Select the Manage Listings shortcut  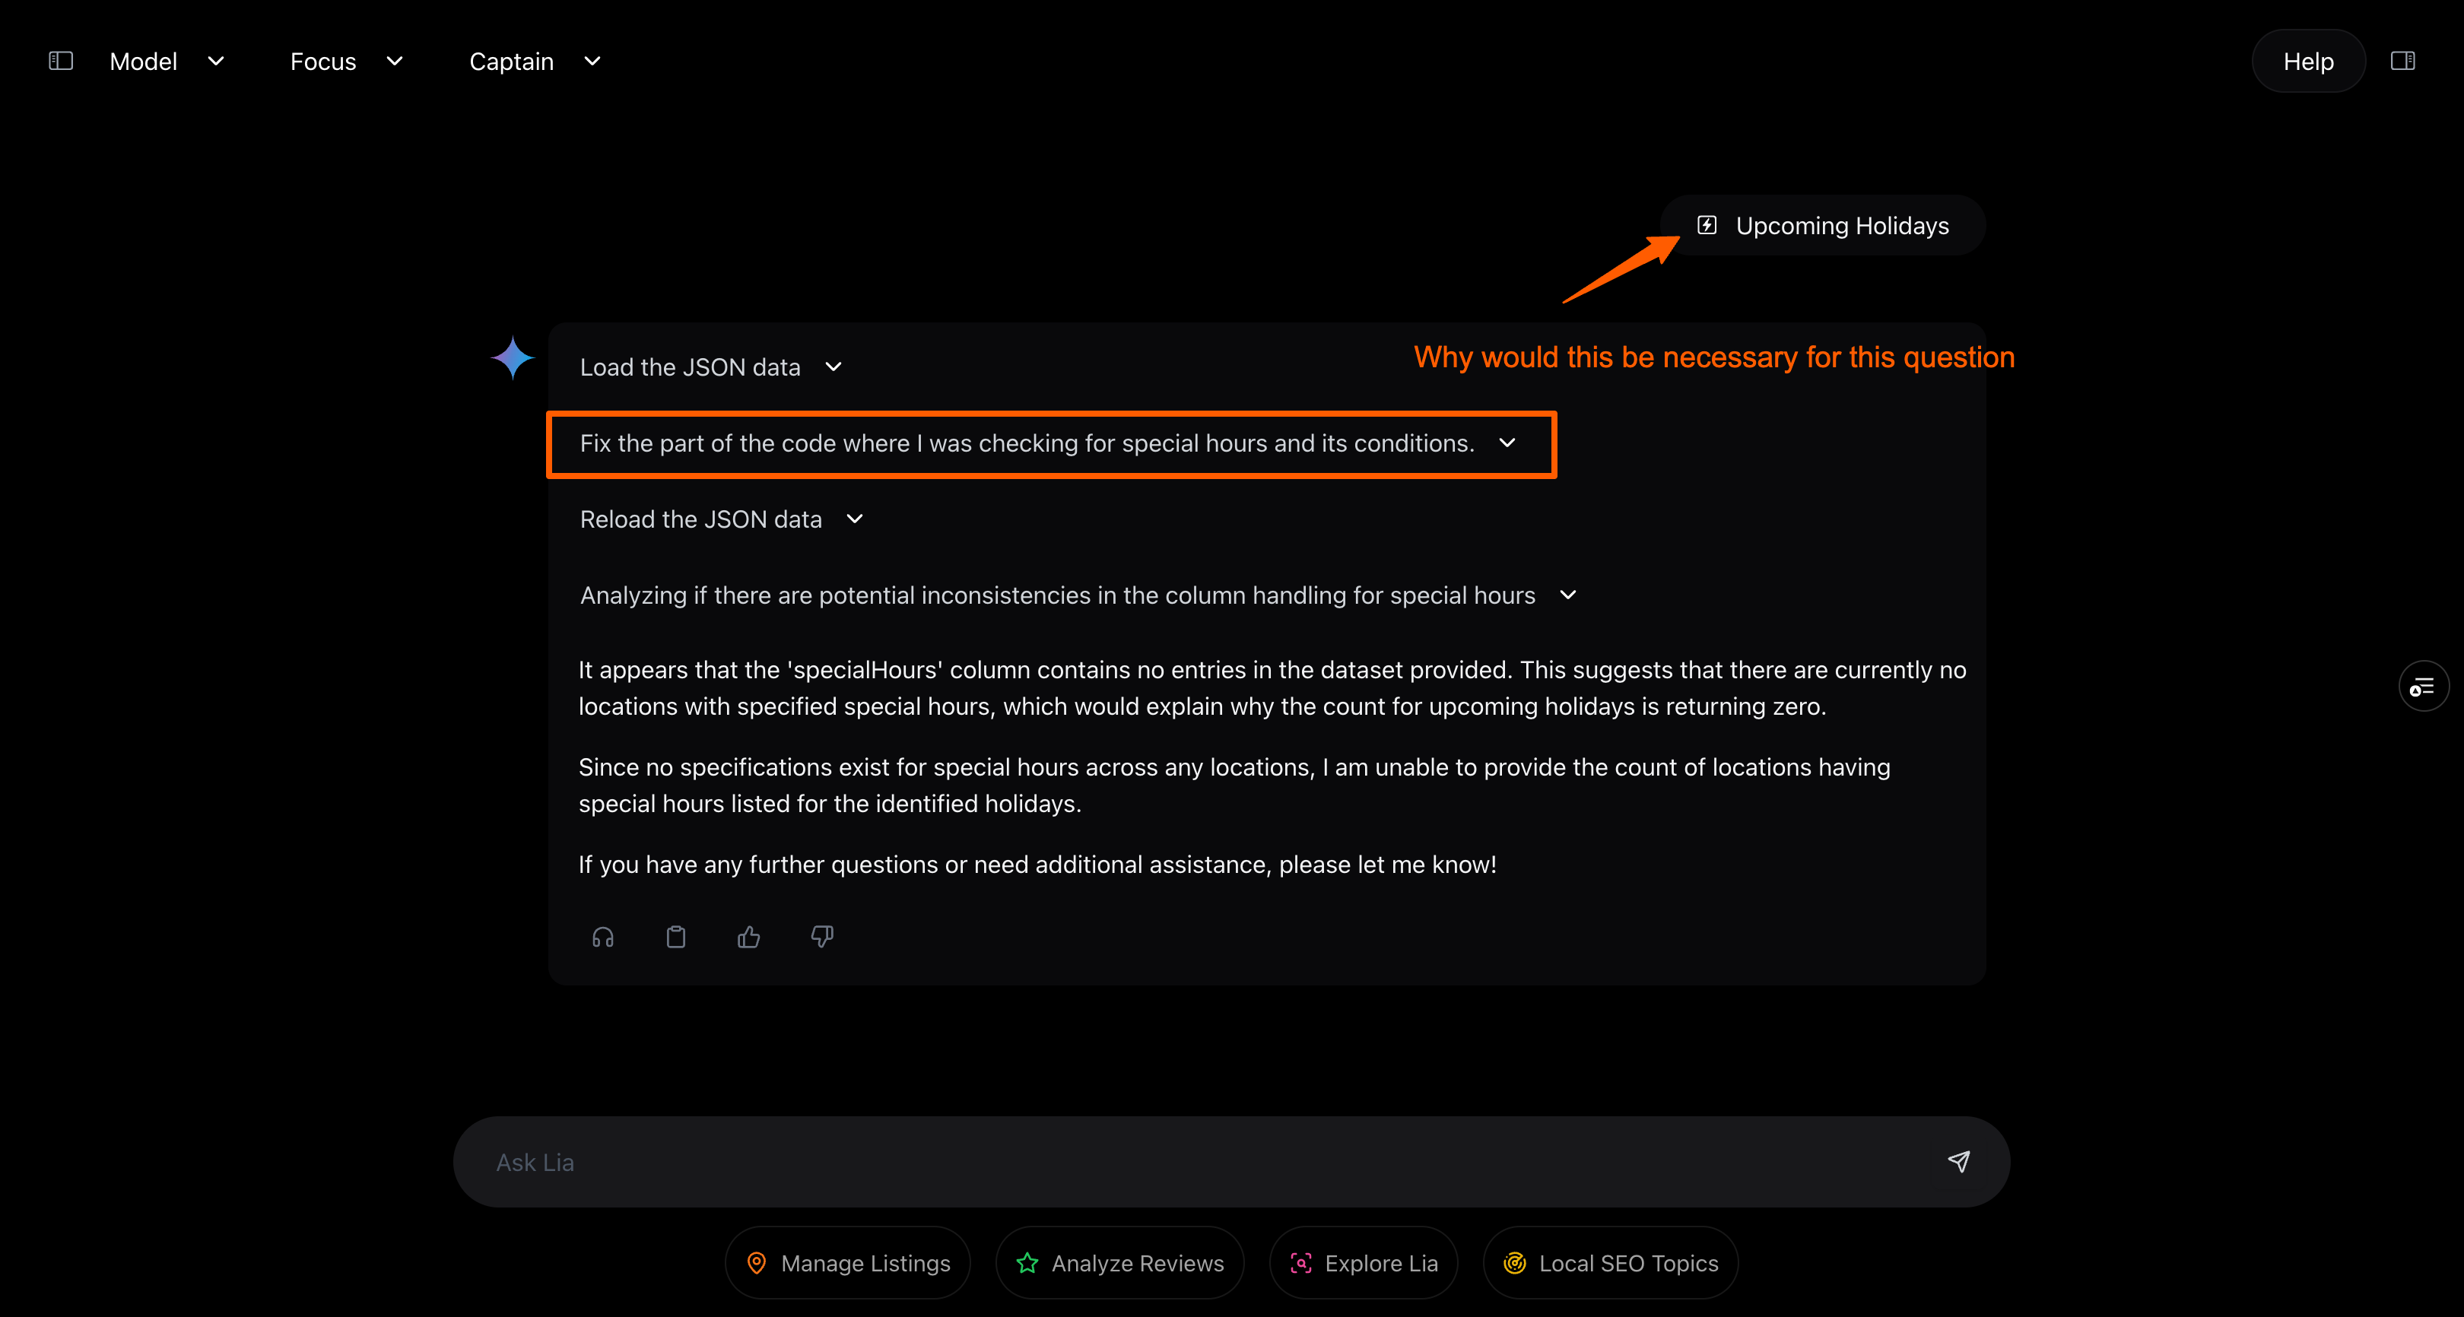coord(847,1264)
